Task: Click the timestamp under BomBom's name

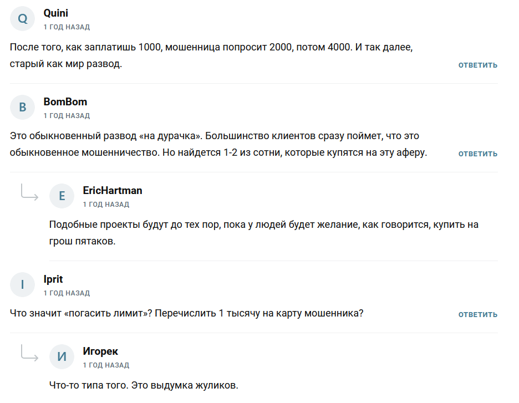Action: point(67,116)
